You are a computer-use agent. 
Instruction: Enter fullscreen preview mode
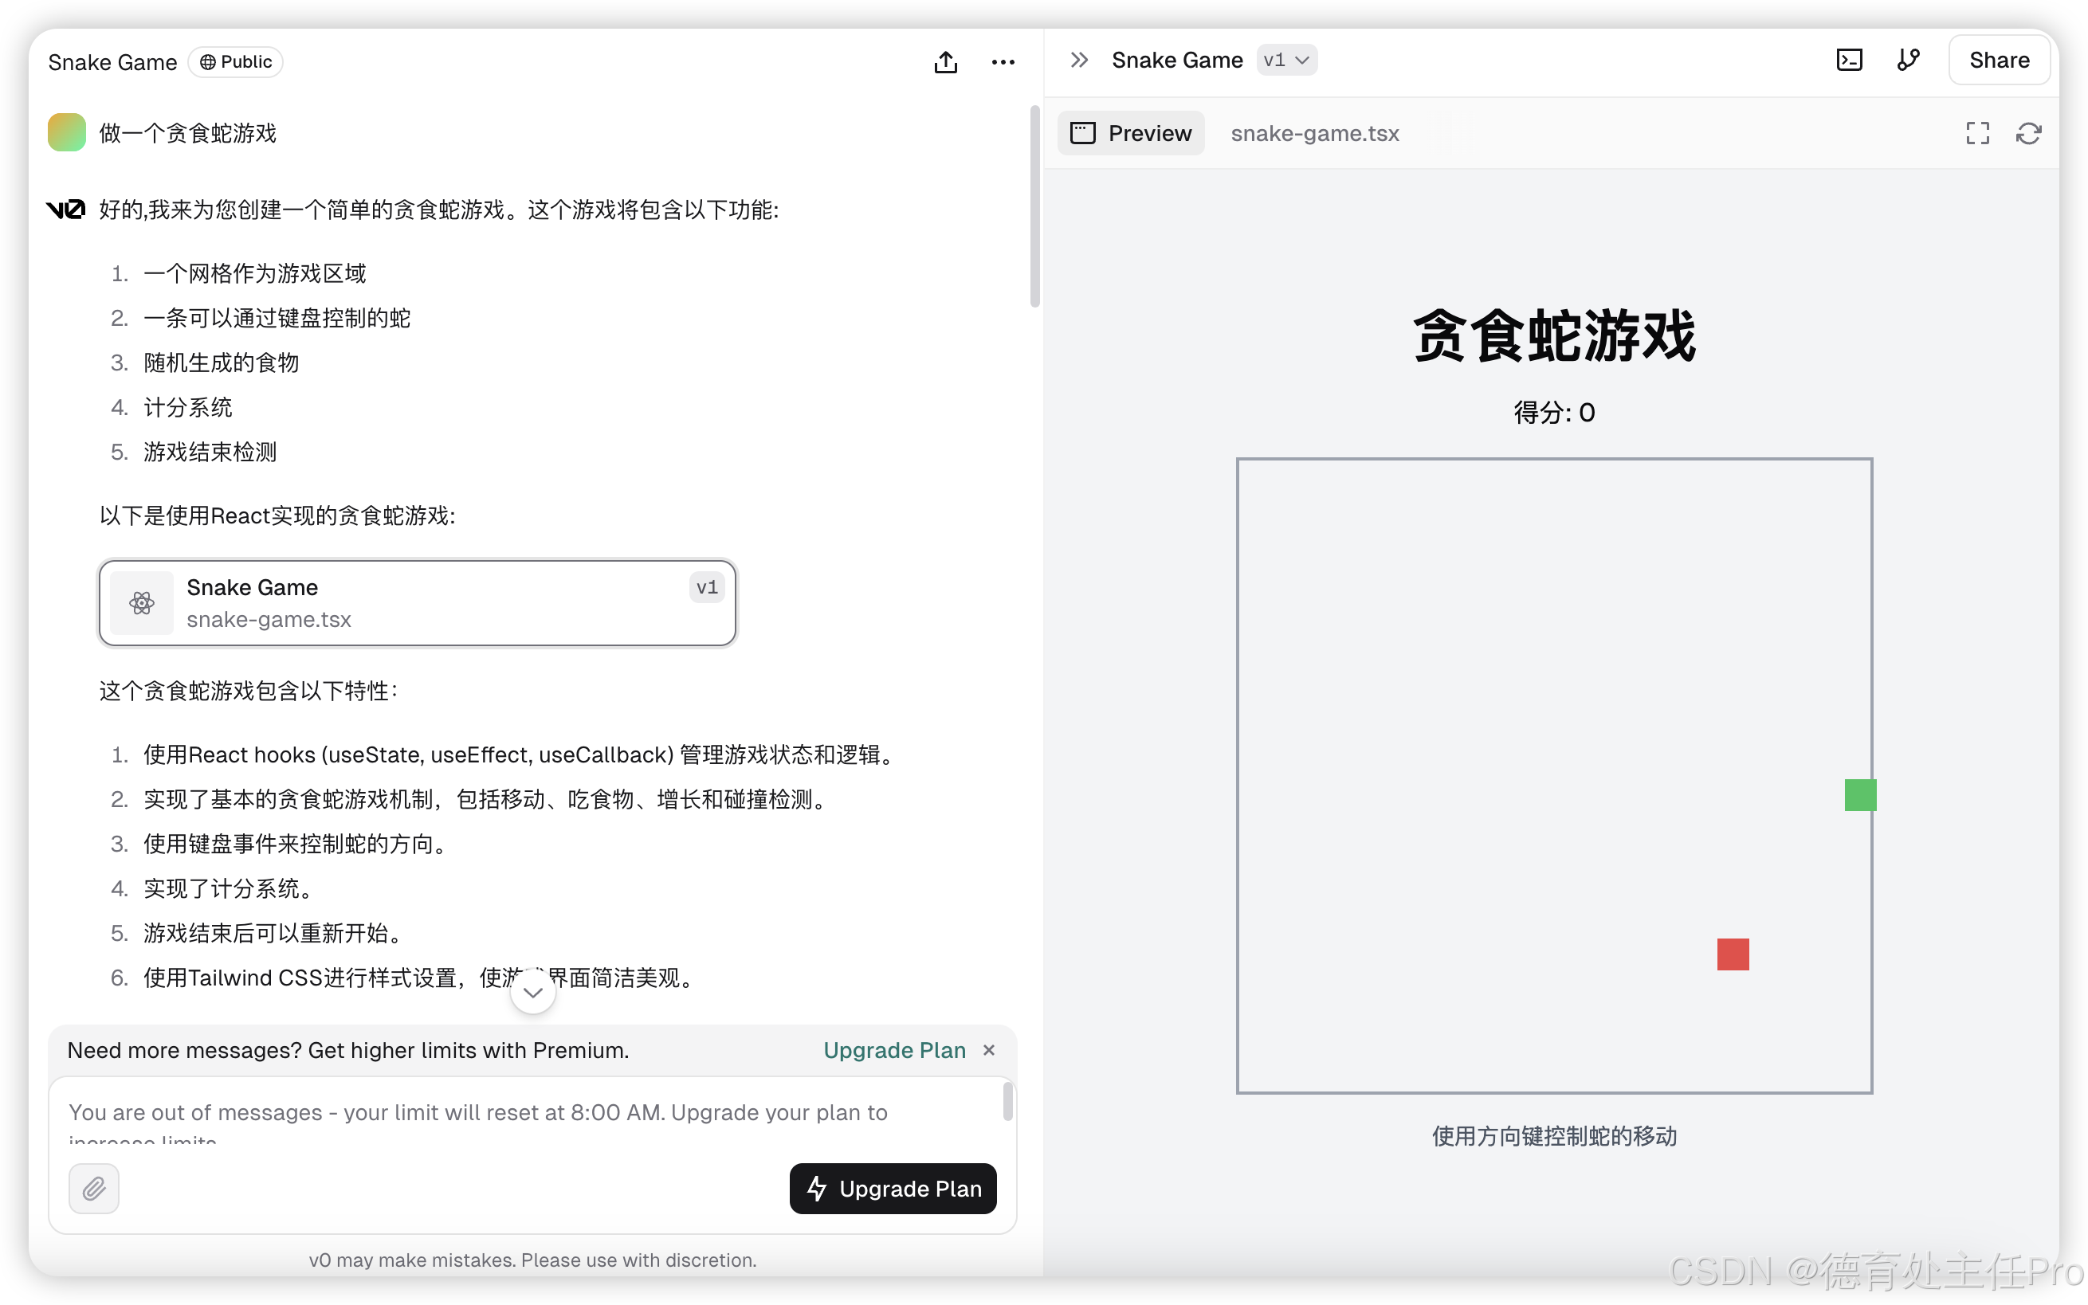click(x=1976, y=133)
